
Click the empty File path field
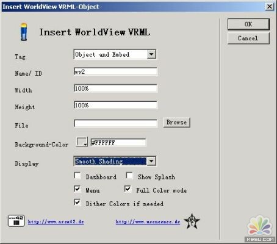coord(115,123)
